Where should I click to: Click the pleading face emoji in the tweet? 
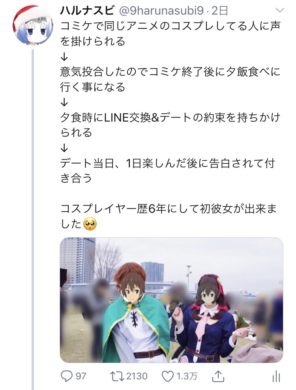(x=90, y=224)
